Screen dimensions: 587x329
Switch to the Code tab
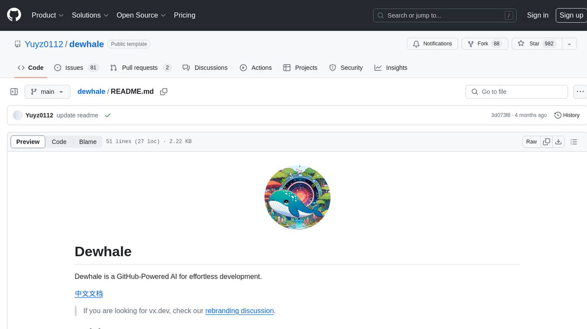(x=31, y=68)
